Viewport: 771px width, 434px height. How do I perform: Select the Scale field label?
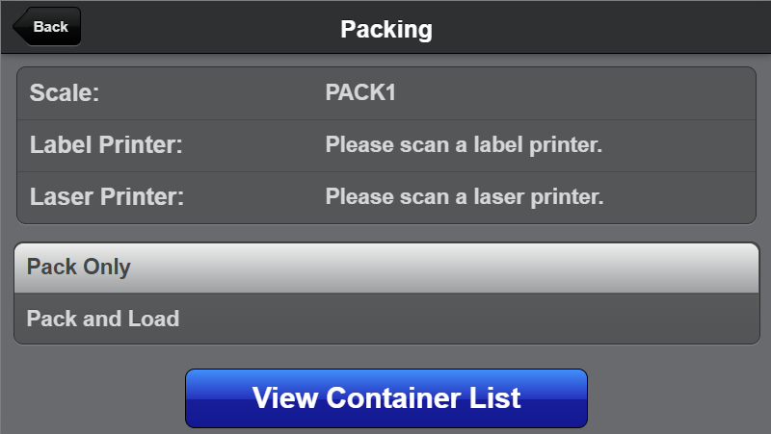[x=66, y=93]
